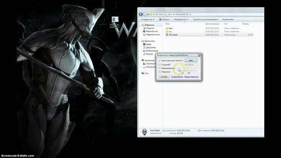This screenshot has height=158, width=281.
Task: Close the Pumper+Icon change dialog
Action: (199, 55)
